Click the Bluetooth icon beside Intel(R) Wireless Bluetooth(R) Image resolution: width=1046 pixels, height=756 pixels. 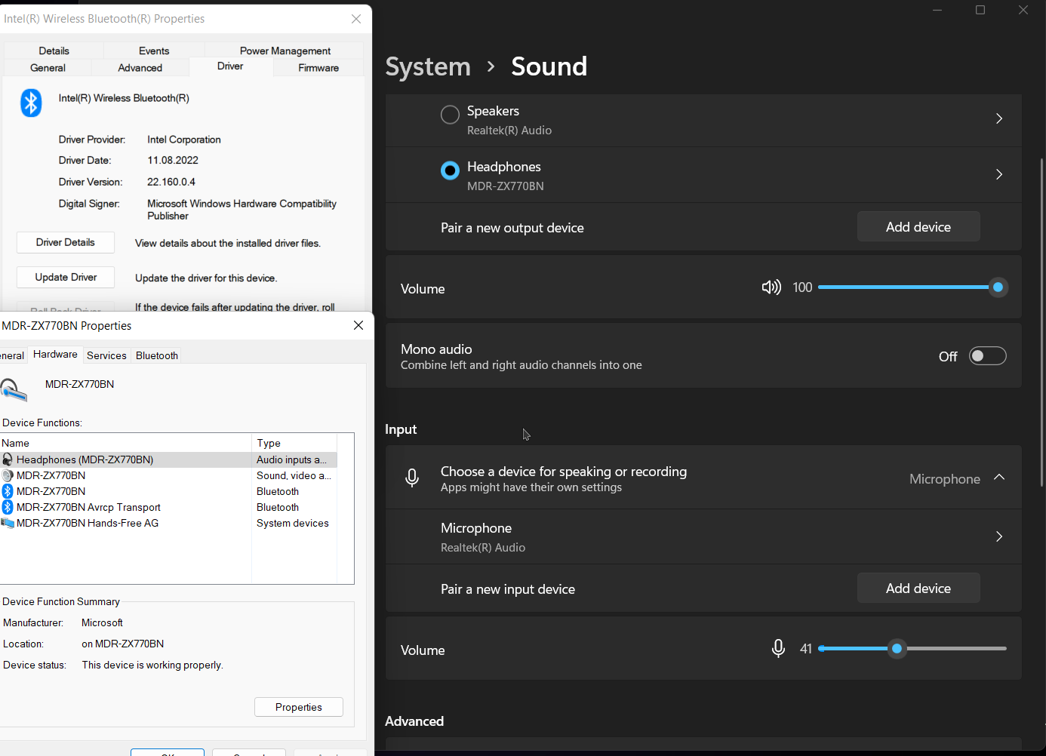coord(31,103)
